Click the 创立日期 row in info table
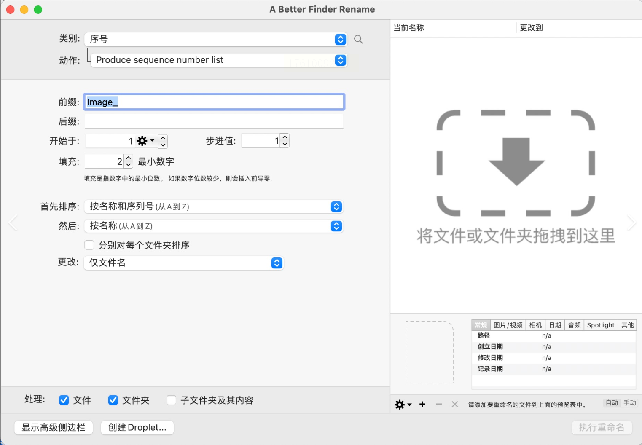Screen dimensions: 642x445 (554, 347)
